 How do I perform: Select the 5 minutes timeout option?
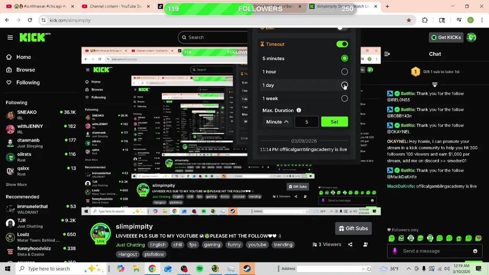tap(305, 58)
